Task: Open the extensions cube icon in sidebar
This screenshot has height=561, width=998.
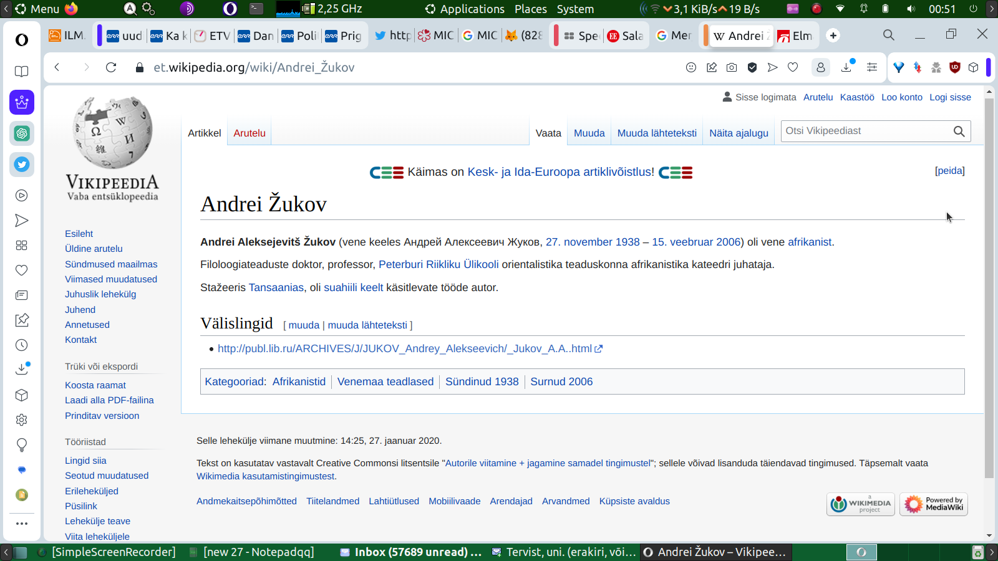Action: click(22, 395)
